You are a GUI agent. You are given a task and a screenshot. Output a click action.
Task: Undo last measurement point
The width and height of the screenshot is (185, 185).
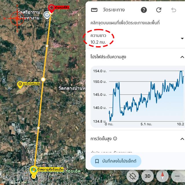click(174, 10)
